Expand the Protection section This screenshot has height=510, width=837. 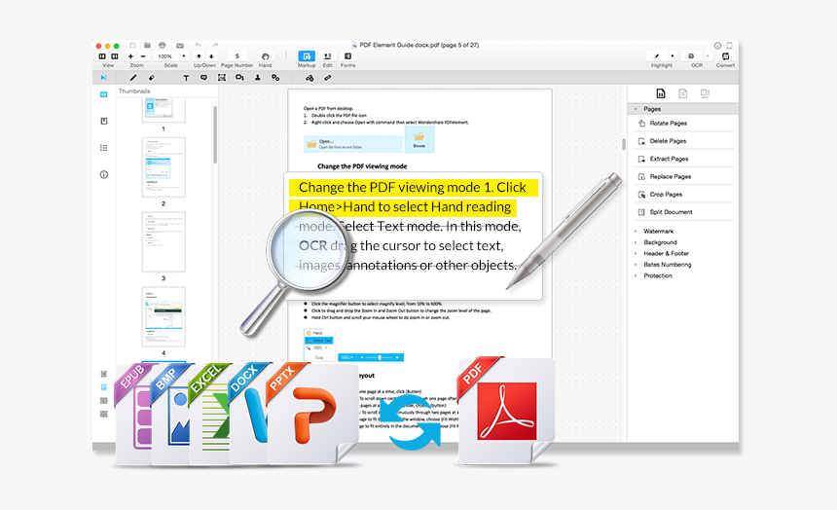[636, 276]
